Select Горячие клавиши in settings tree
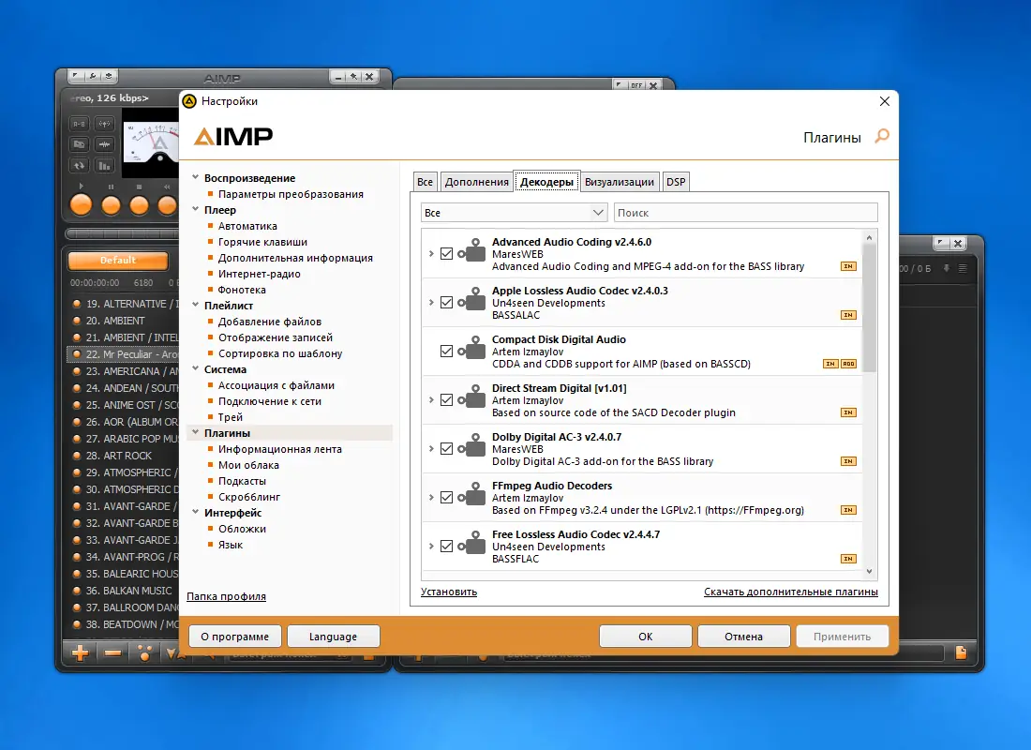The image size is (1031, 750). tap(263, 242)
